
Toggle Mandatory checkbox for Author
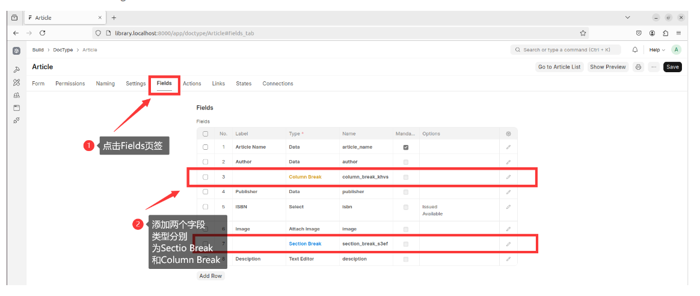tap(406, 162)
